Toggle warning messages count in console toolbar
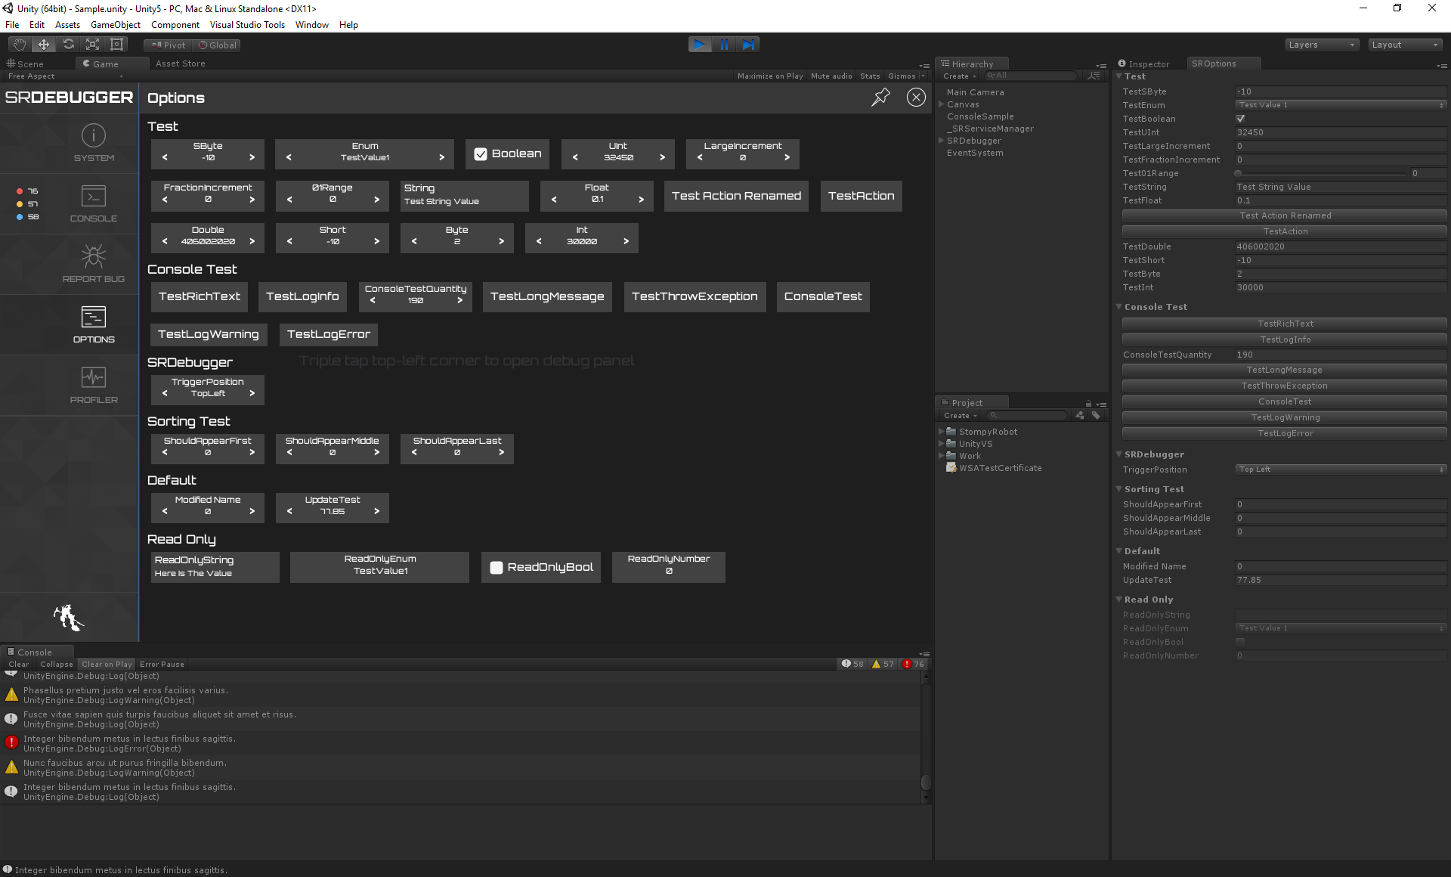 pos(883,664)
